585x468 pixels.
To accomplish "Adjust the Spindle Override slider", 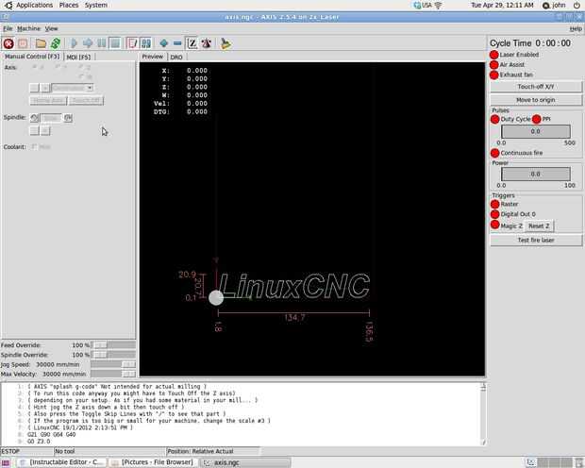I will (113, 355).
